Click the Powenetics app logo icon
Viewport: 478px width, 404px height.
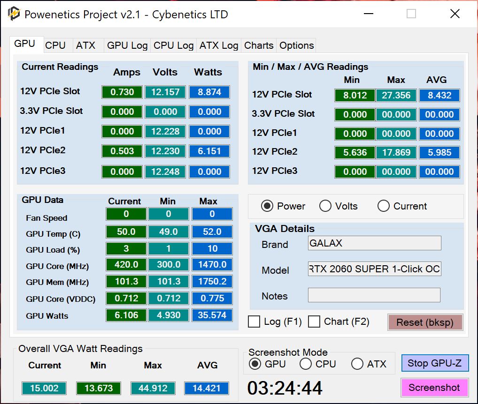pos(14,14)
